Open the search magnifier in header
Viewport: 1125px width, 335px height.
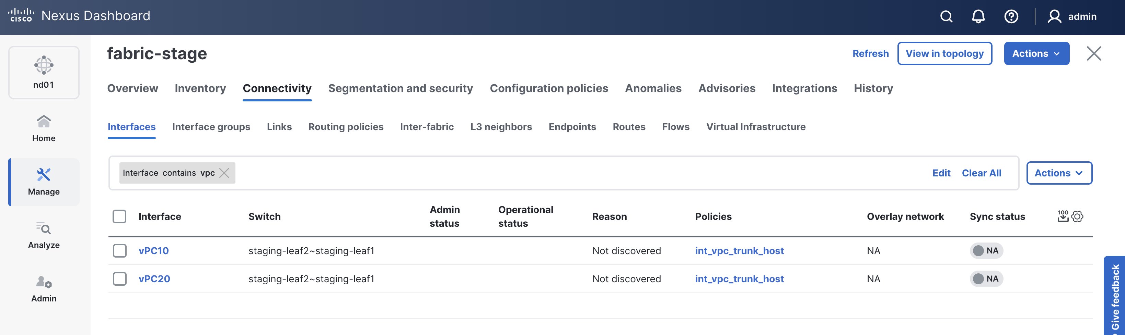click(946, 16)
